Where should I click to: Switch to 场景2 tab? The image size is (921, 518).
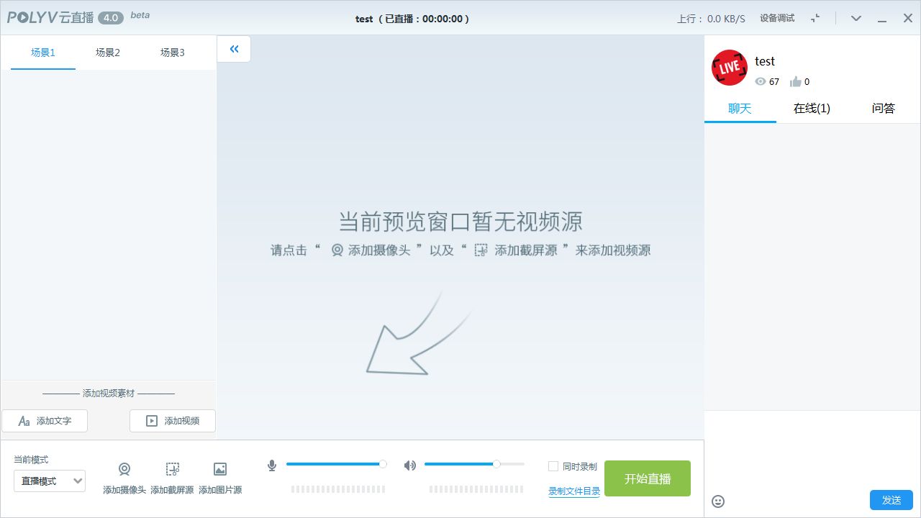click(x=108, y=53)
